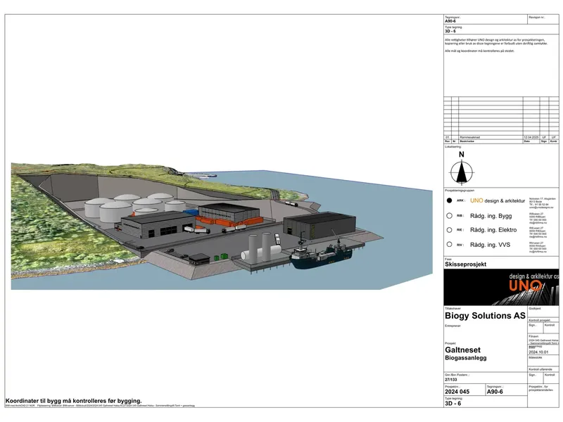
Task: Click 'A90-6' at the top of the title block
Action: point(450,21)
